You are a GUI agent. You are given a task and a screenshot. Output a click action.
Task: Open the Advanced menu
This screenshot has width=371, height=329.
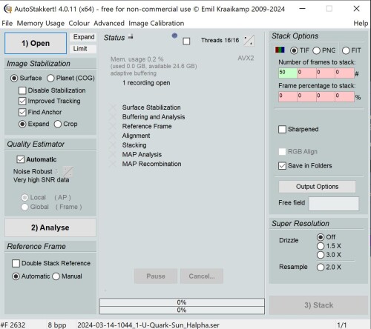click(109, 23)
